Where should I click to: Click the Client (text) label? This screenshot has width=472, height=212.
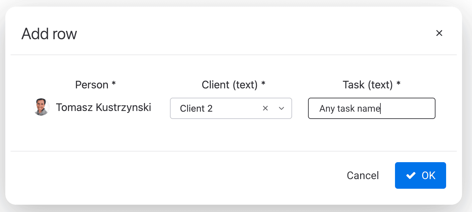pyautogui.click(x=230, y=85)
